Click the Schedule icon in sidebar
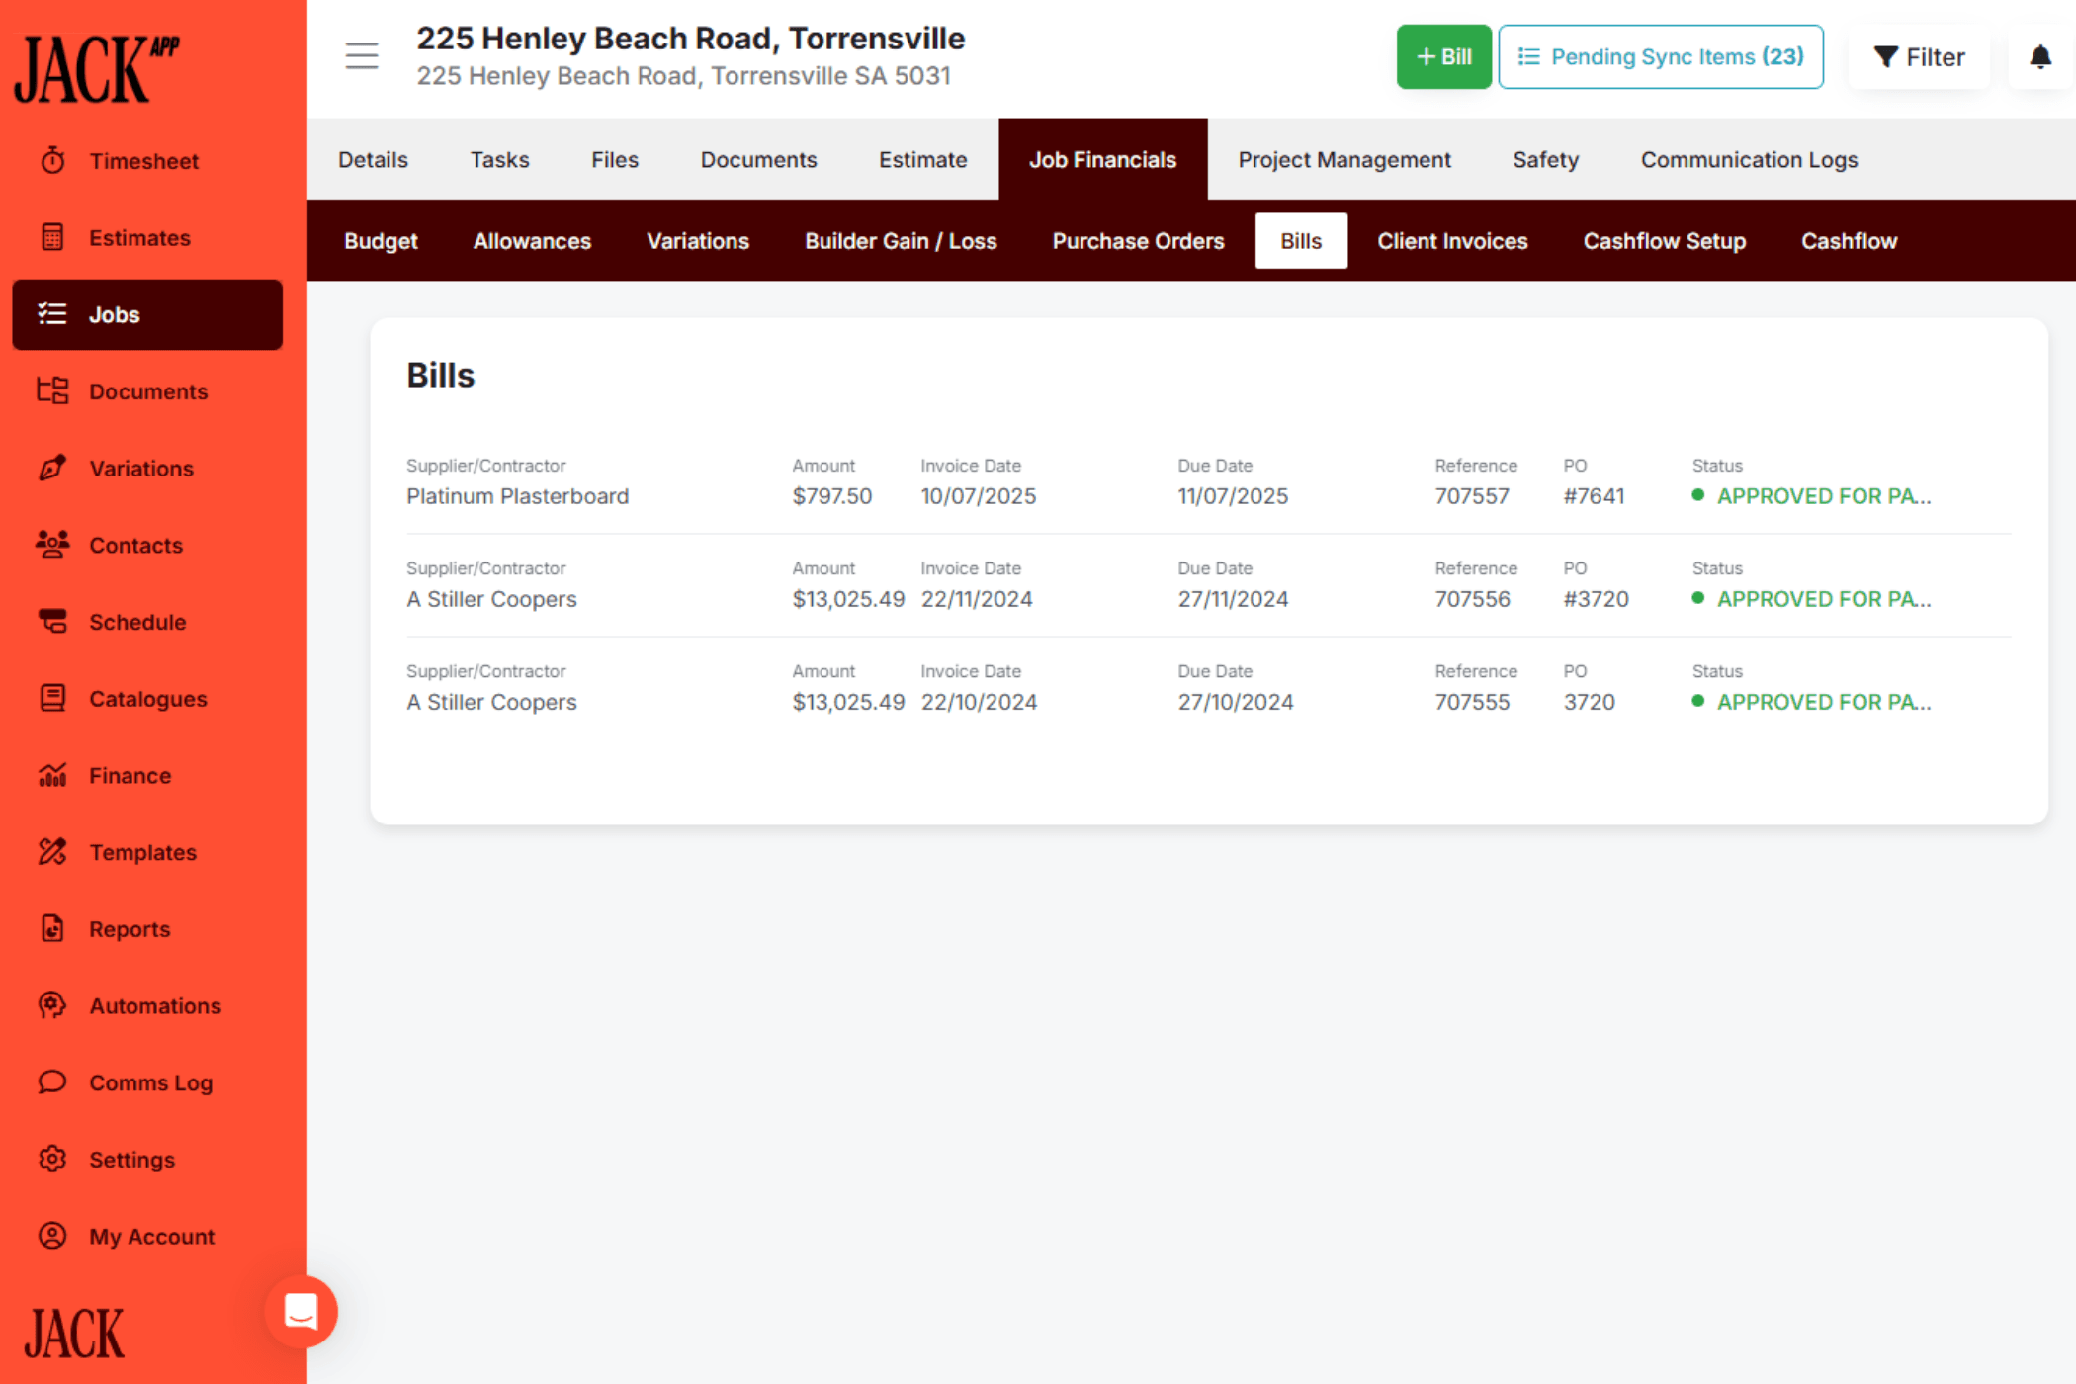The height and width of the screenshot is (1384, 2076). tap(53, 622)
